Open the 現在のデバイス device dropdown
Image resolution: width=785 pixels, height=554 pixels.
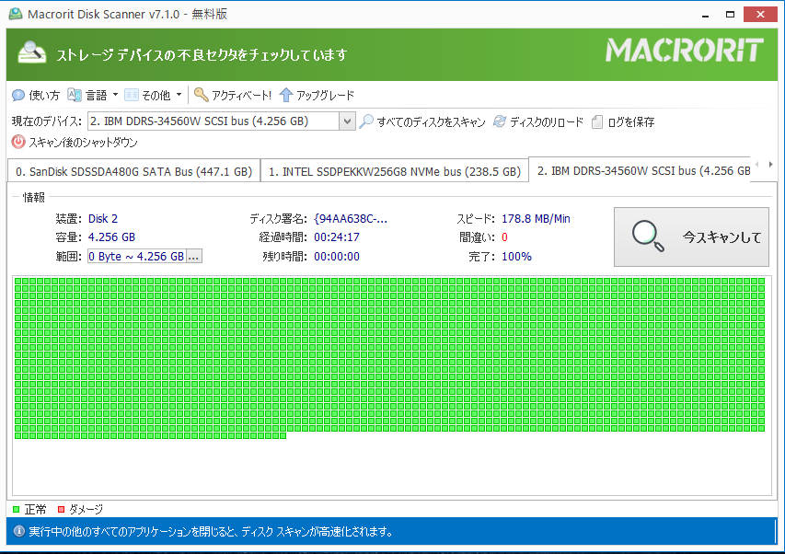coord(347,121)
